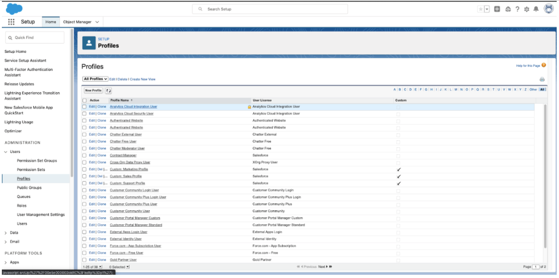559x278 pixels.
Task: Check the select-all checkbox in header
Action: pos(84,100)
